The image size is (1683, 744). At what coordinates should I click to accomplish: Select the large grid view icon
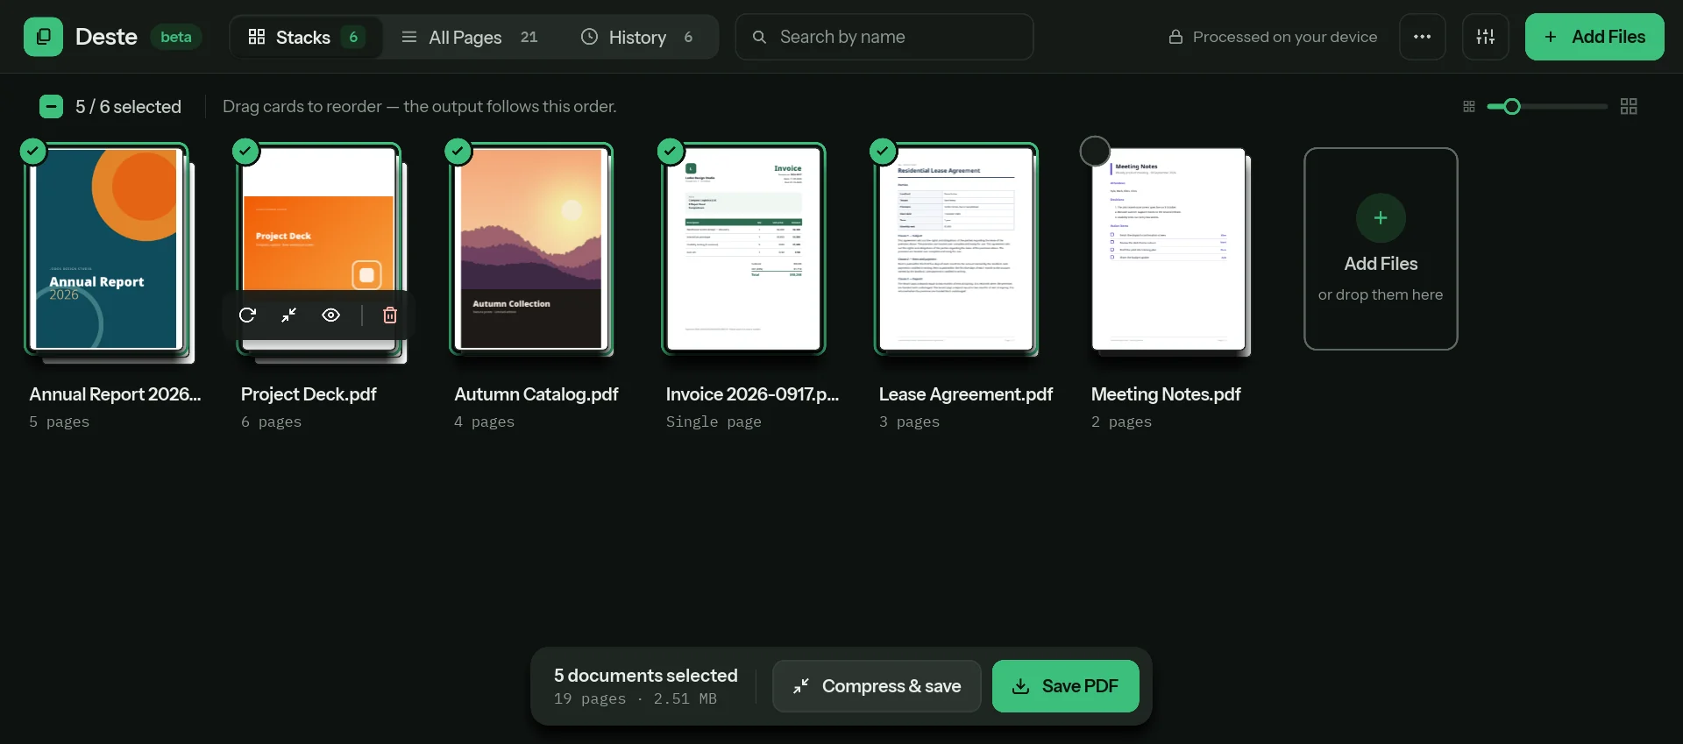click(1629, 107)
